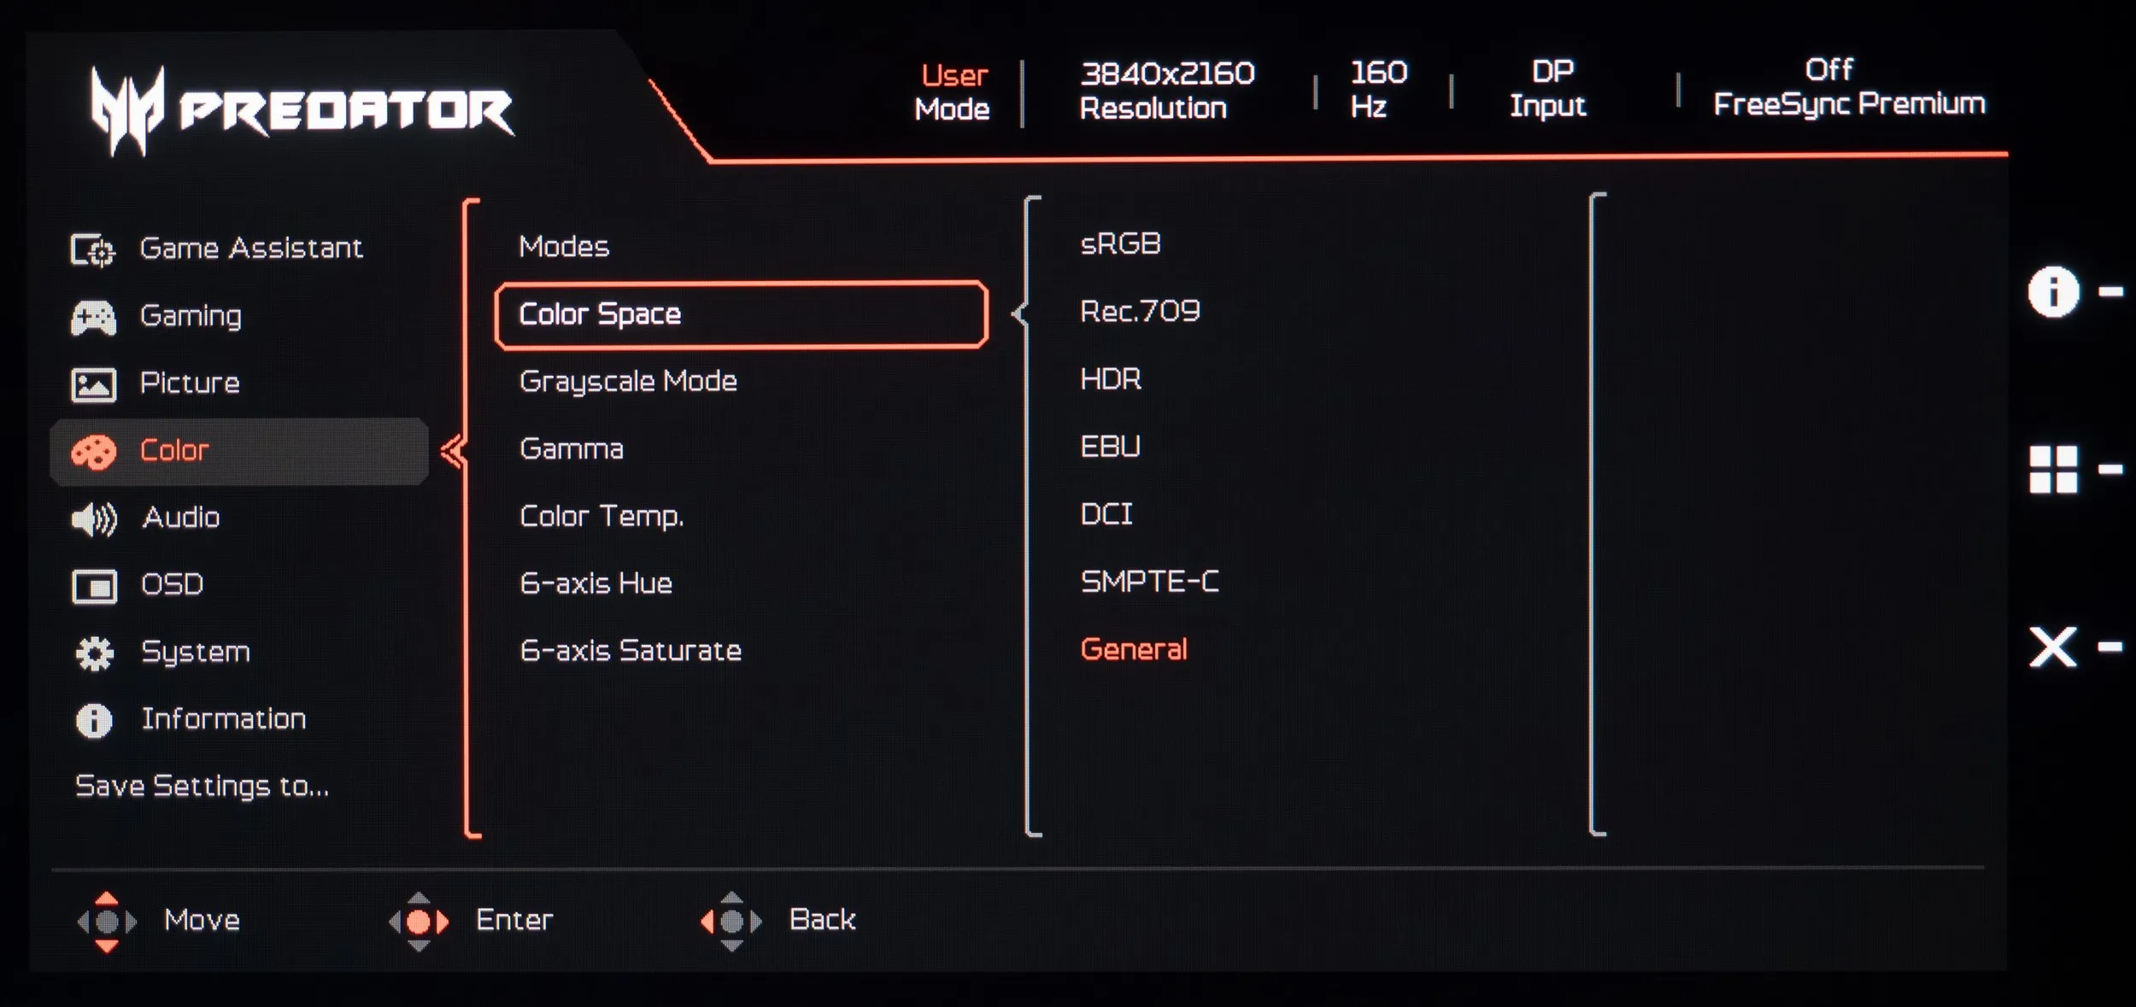2136x1007 pixels.
Task: Open the Audio speaker icon
Action: point(94,518)
